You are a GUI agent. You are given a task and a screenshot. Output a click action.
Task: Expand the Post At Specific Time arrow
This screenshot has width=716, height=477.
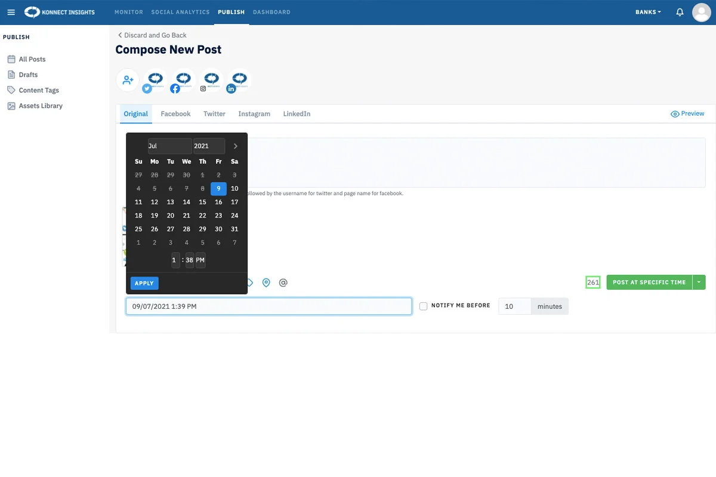699,282
